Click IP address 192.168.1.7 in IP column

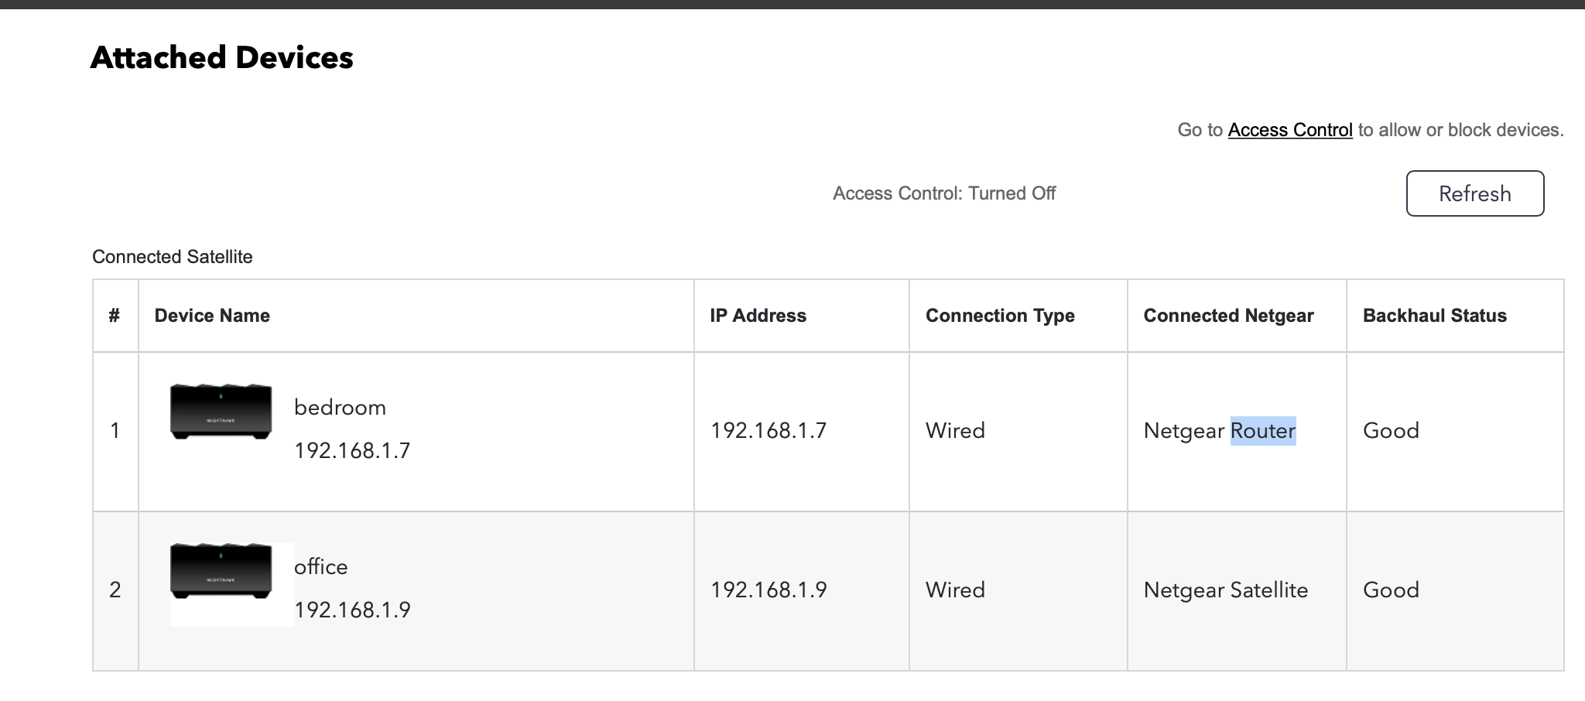click(769, 431)
